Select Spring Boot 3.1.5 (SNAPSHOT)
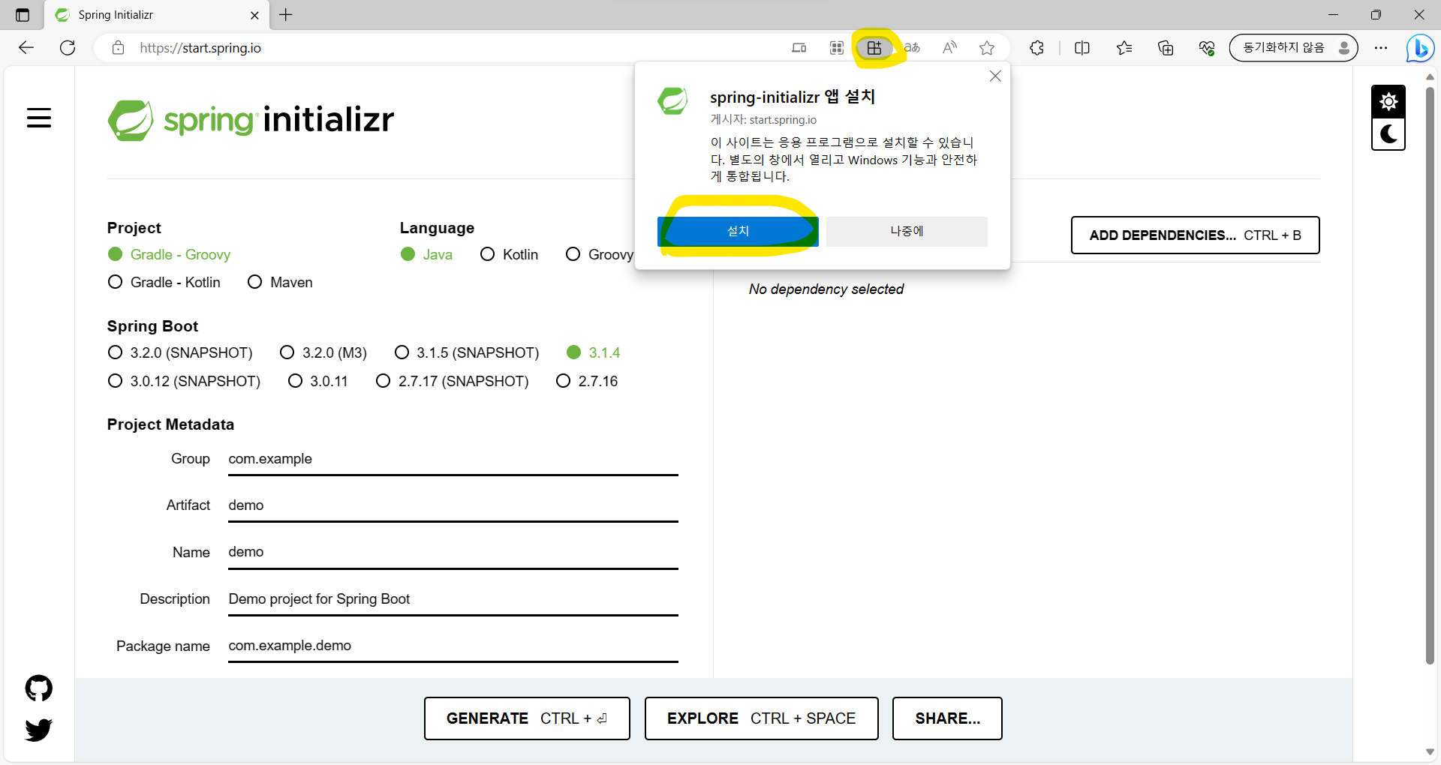The height and width of the screenshot is (765, 1441). pyautogui.click(x=467, y=352)
